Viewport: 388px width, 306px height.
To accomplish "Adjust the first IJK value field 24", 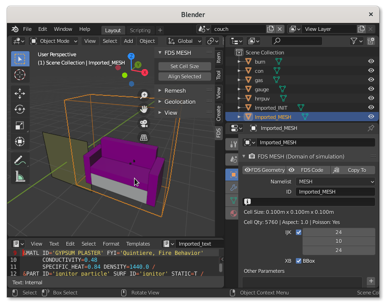I will 339,233.
